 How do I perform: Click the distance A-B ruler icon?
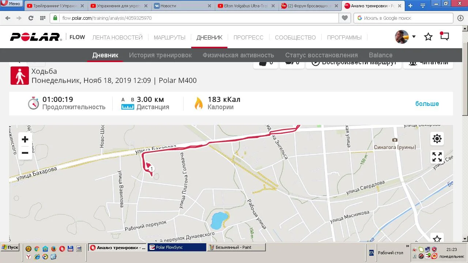pyautogui.click(x=128, y=104)
